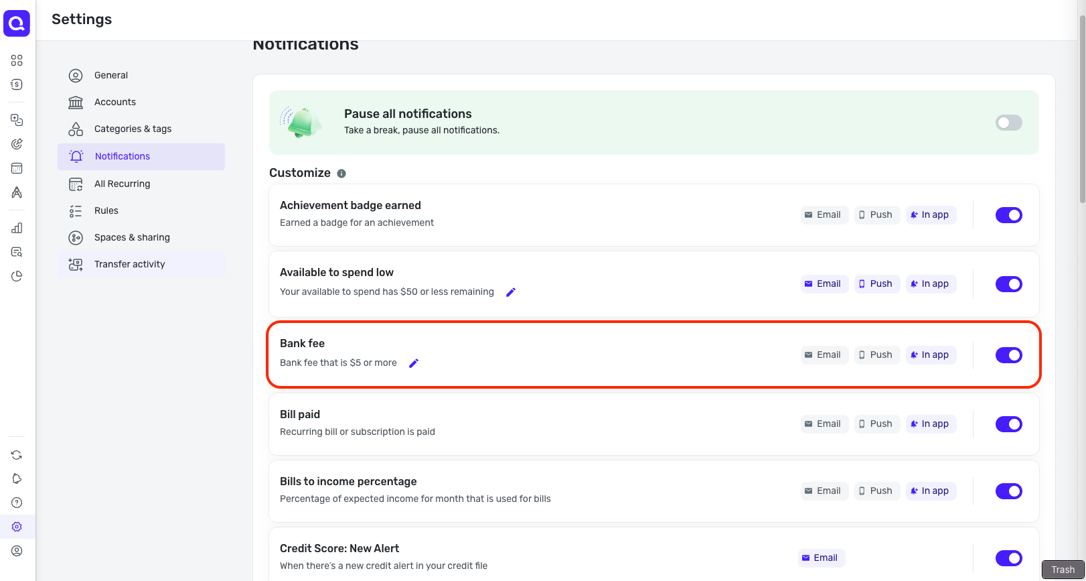The height and width of the screenshot is (581, 1086).
Task: Click the info icon beside Customize
Action: (341, 174)
